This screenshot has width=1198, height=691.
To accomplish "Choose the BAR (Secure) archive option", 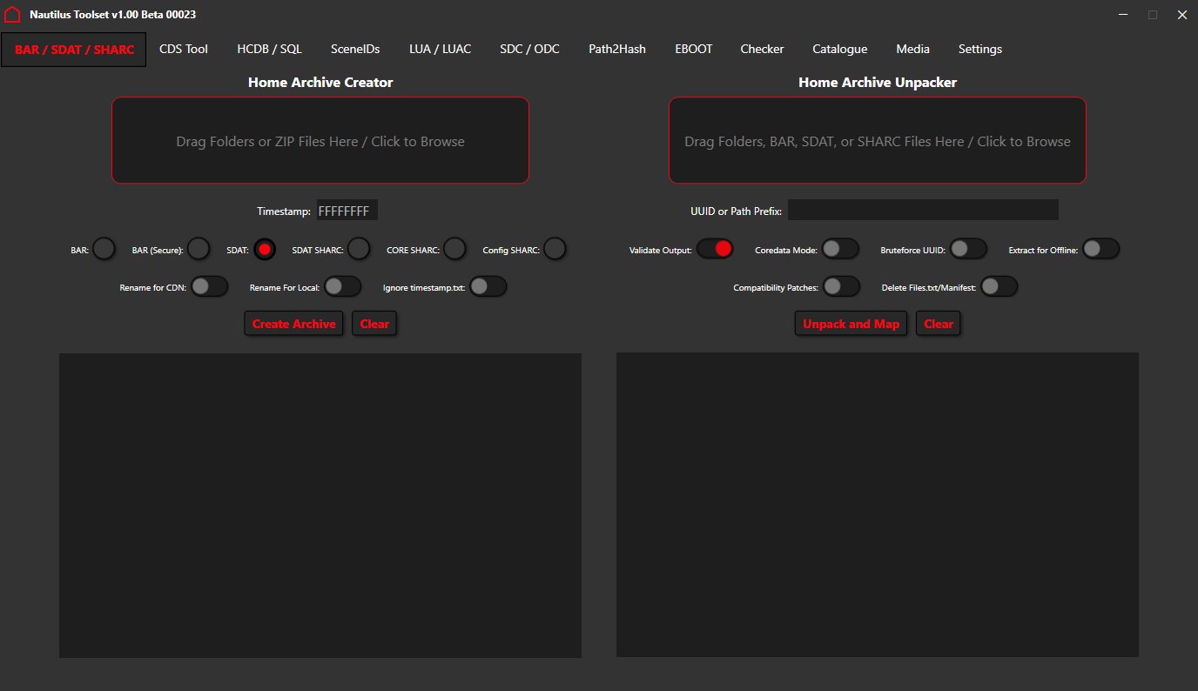I will [199, 250].
